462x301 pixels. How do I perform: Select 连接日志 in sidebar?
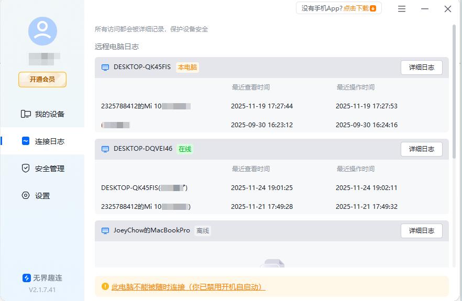[43, 141]
